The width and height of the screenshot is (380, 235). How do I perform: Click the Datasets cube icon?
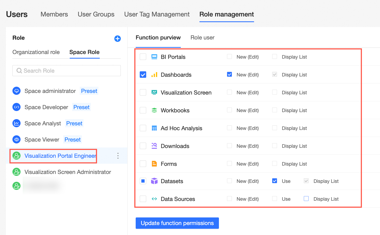pos(154,181)
